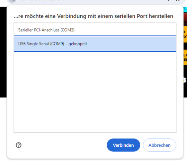Click the white bold letter on right edge
This screenshot has height=163, width=187.
(185, 80)
